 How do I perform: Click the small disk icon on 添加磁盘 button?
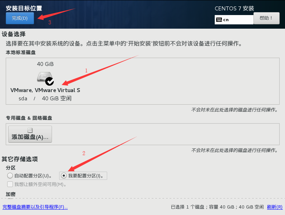pos(30,130)
